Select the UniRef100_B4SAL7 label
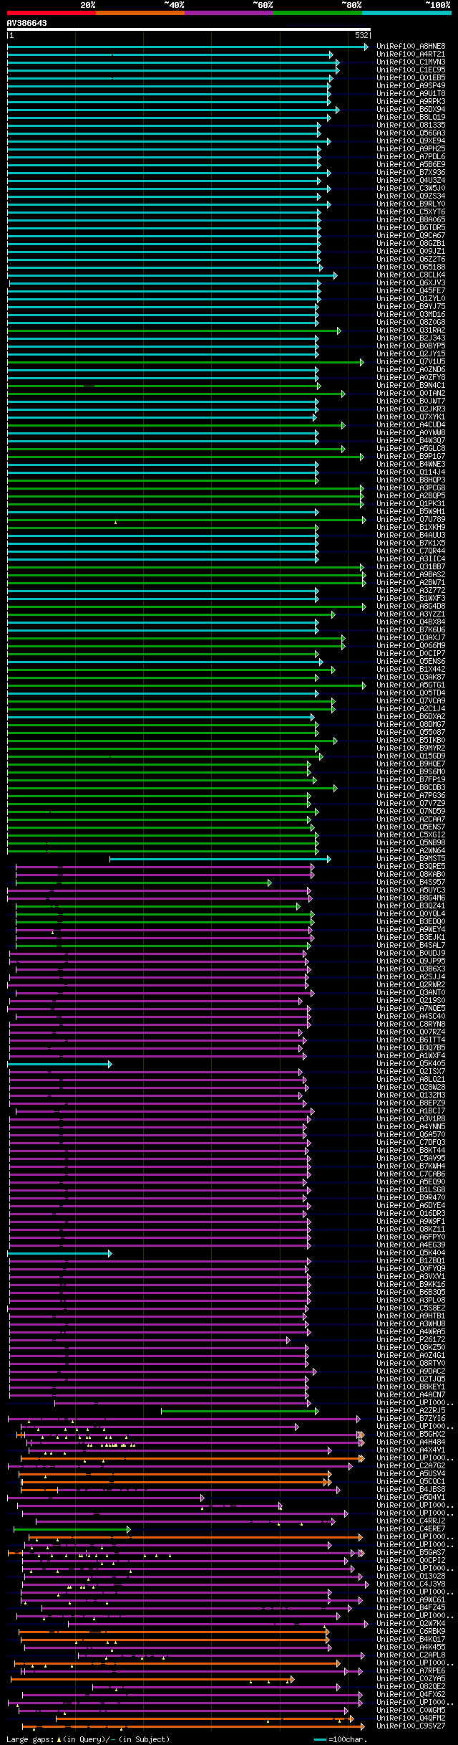Screen dimensions: 458x1745 coord(411,946)
